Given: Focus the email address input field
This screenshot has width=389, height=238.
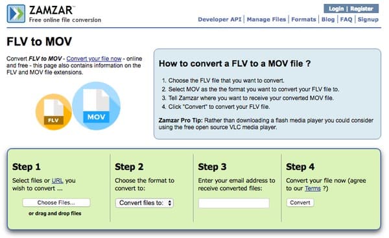Looking at the screenshot, I should click(x=233, y=203).
